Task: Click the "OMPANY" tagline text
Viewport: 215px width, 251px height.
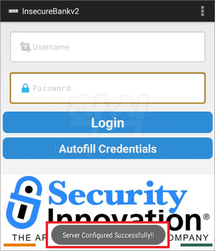Action: pyautogui.click(x=189, y=237)
